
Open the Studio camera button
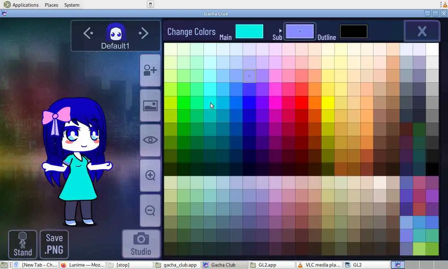click(x=141, y=244)
